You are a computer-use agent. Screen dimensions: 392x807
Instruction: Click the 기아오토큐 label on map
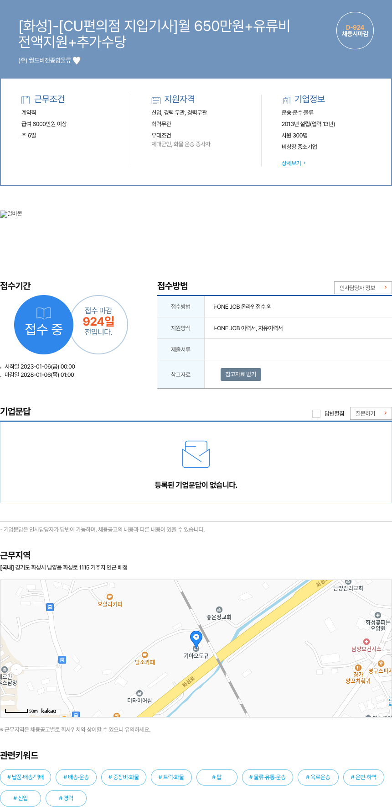coord(196,655)
